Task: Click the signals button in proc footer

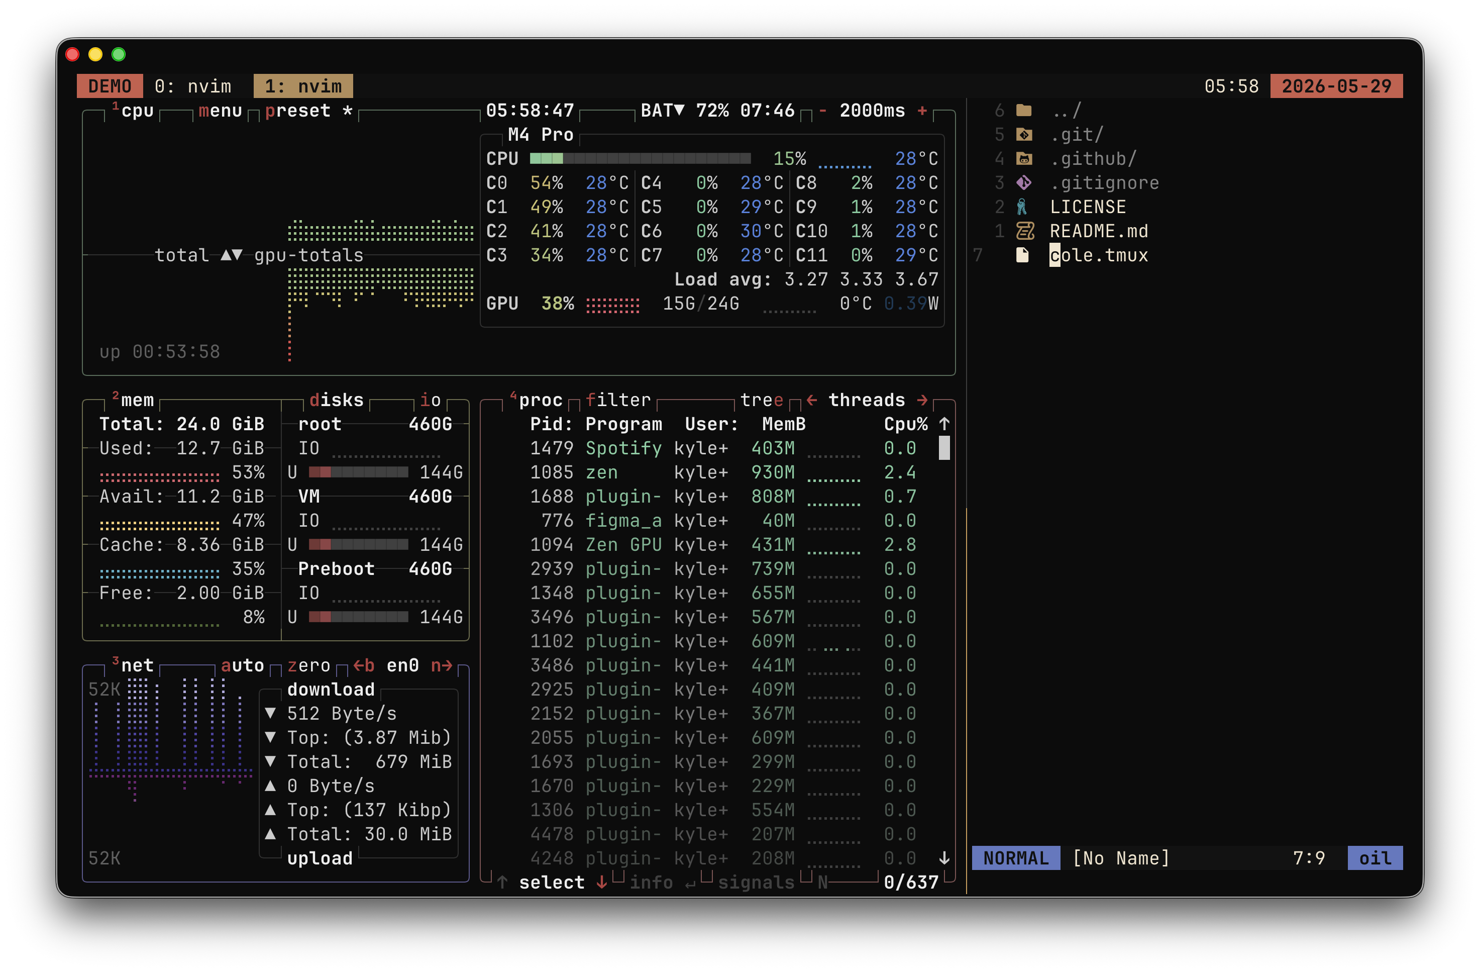Action: [756, 883]
